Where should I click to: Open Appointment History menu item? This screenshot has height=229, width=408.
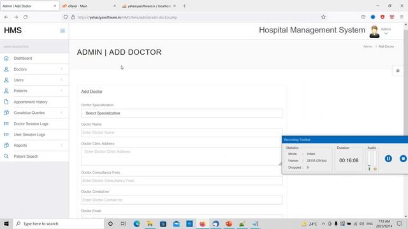(31, 102)
